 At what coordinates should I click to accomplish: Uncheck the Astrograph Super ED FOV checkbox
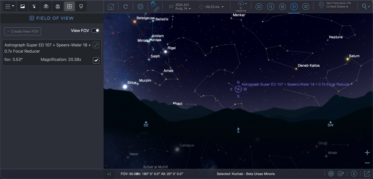pos(96,60)
